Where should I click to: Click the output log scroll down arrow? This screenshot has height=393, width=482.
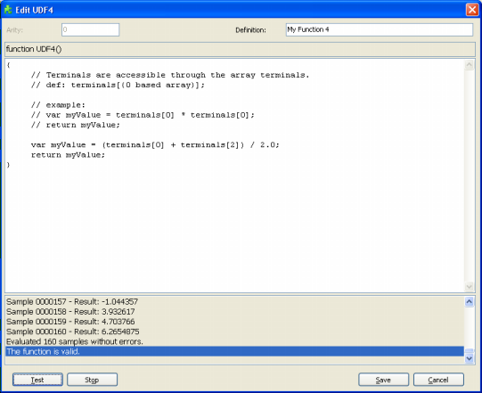pyautogui.click(x=470, y=358)
